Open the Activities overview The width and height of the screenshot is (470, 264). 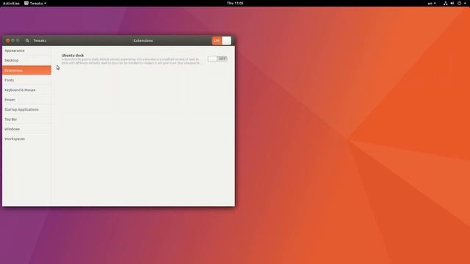click(11, 3)
